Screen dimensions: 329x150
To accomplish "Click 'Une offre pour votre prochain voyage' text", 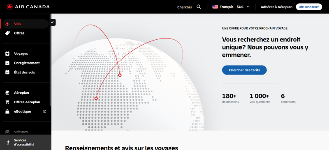I will click(x=255, y=28).
